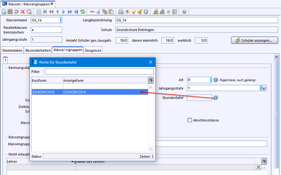Screen dimensions: 281x175
Task: Click the scissors cut icon
Action: click(x=98, y=12)
